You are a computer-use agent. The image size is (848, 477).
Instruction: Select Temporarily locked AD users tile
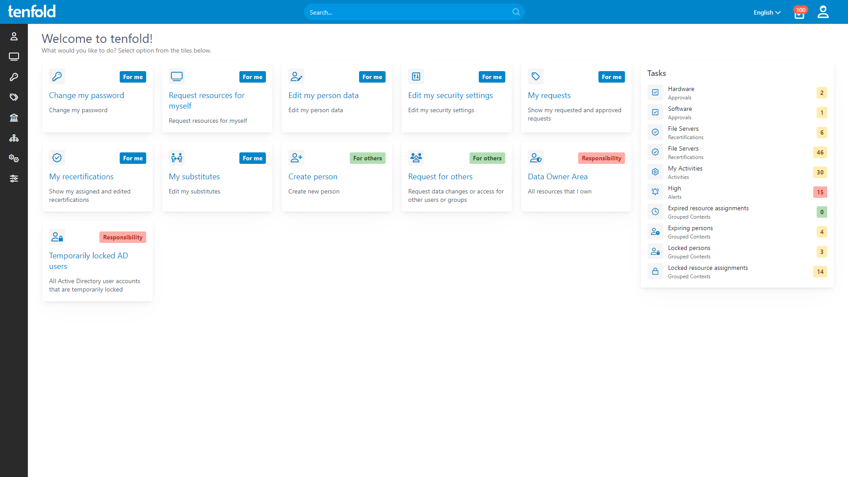click(98, 265)
